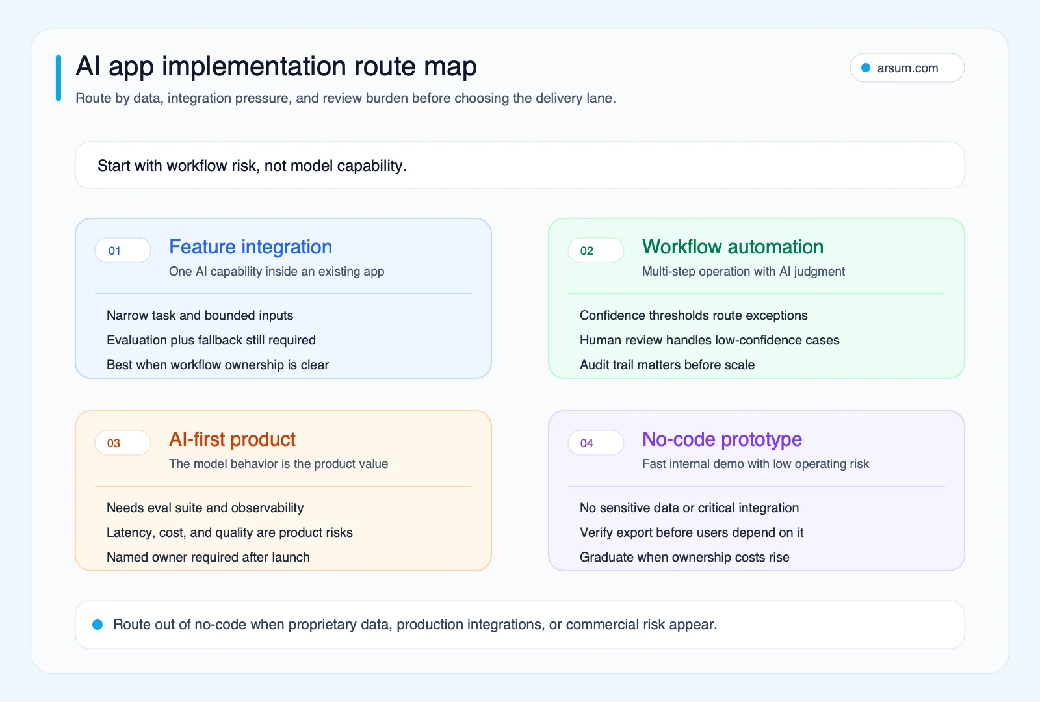The width and height of the screenshot is (1040, 702).
Task: Click 'Verify export before users depend on it'
Action: (692, 532)
